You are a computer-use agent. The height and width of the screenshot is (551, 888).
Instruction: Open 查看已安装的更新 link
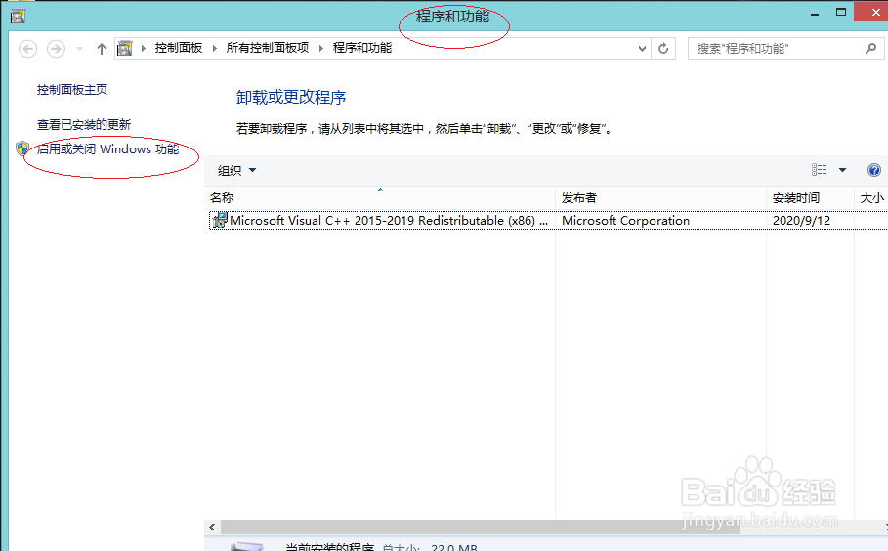[x=84, y=125]
